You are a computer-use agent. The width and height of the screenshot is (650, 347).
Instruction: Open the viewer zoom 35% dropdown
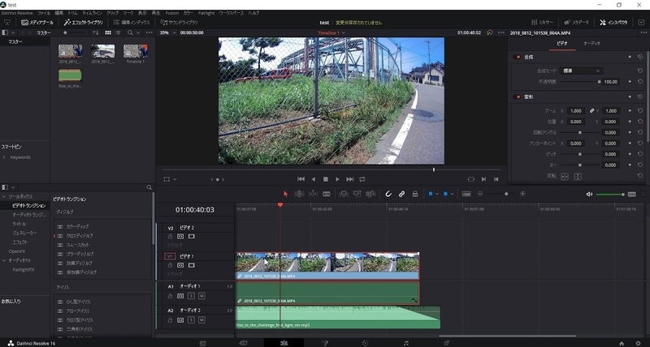[167, 32]
